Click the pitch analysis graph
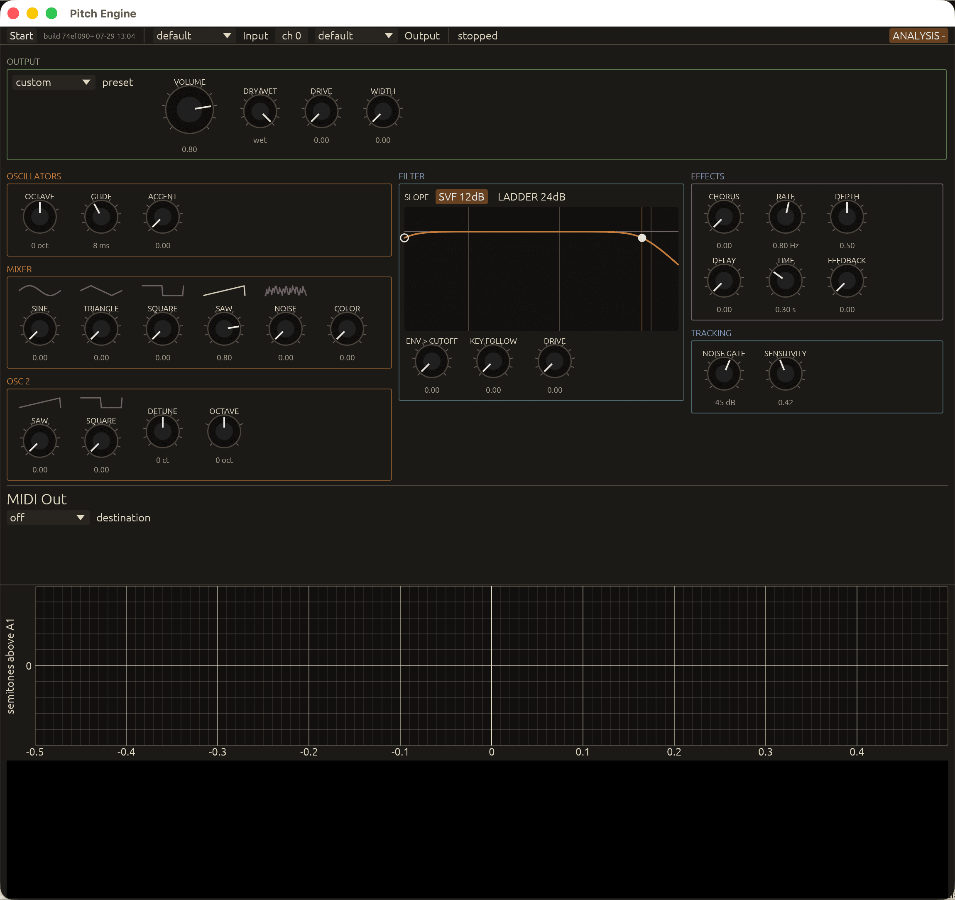Screen dimensions: 955x900 click(491, 665)
